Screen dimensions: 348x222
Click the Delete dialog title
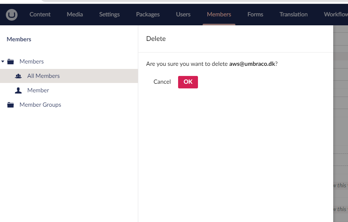tap(156, 39)
